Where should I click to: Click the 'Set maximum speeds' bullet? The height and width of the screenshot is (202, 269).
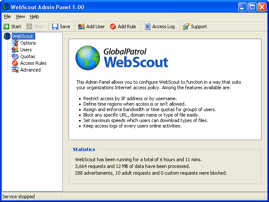pos(145,120)
